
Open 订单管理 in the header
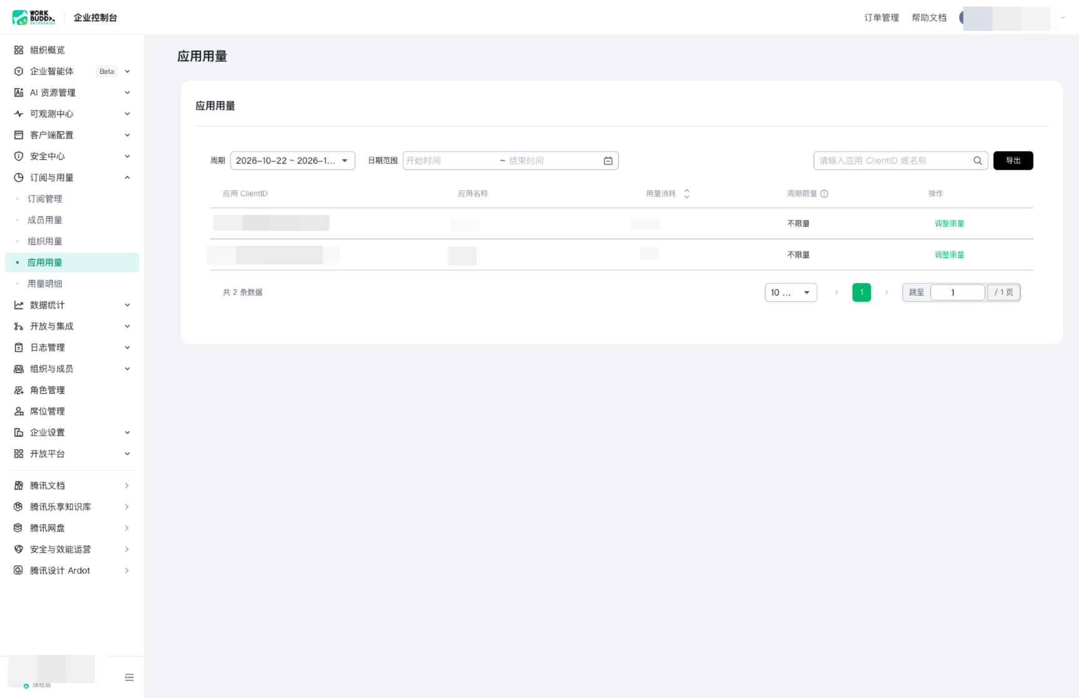point(881,17)
